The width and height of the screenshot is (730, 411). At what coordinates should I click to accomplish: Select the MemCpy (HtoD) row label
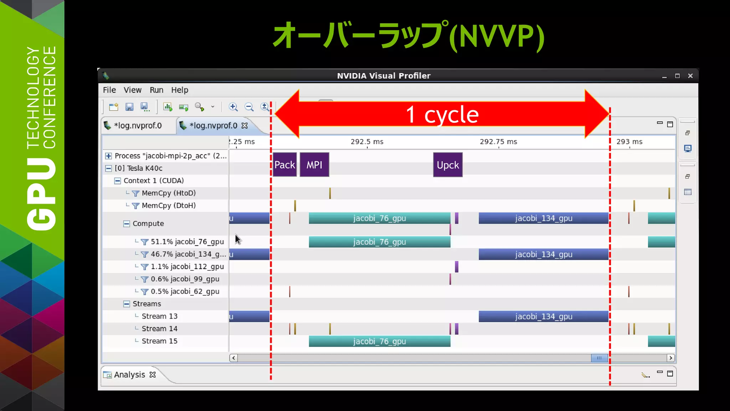click(169, 193)
